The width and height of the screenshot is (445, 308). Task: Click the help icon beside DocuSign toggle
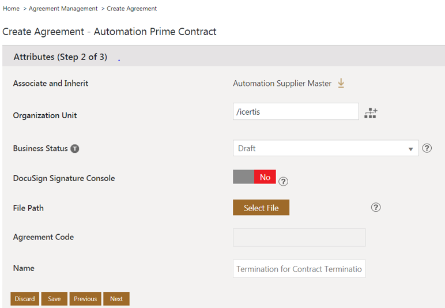[283, 181]
